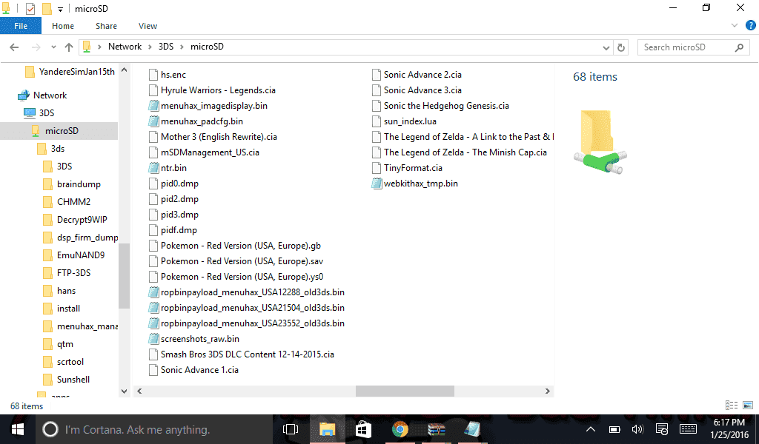Click Network in the address breadcrumb
The width and height of the screenshot is (759, 444).
125,47
